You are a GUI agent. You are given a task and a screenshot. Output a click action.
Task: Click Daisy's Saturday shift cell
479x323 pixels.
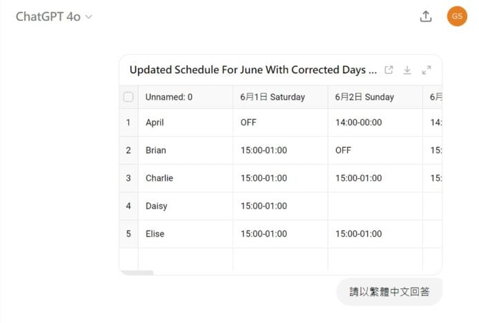264,206
